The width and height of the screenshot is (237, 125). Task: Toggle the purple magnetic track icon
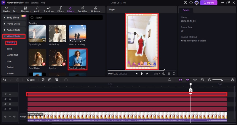pyautogui.click(x=188, y=80)
